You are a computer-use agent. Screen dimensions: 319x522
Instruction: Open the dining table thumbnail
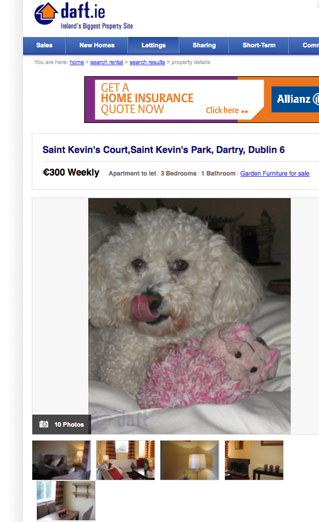[66, 501]
